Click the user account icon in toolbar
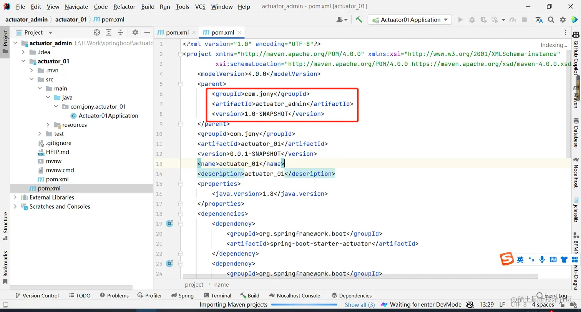The image size is (581, 312). pos(342,20)
